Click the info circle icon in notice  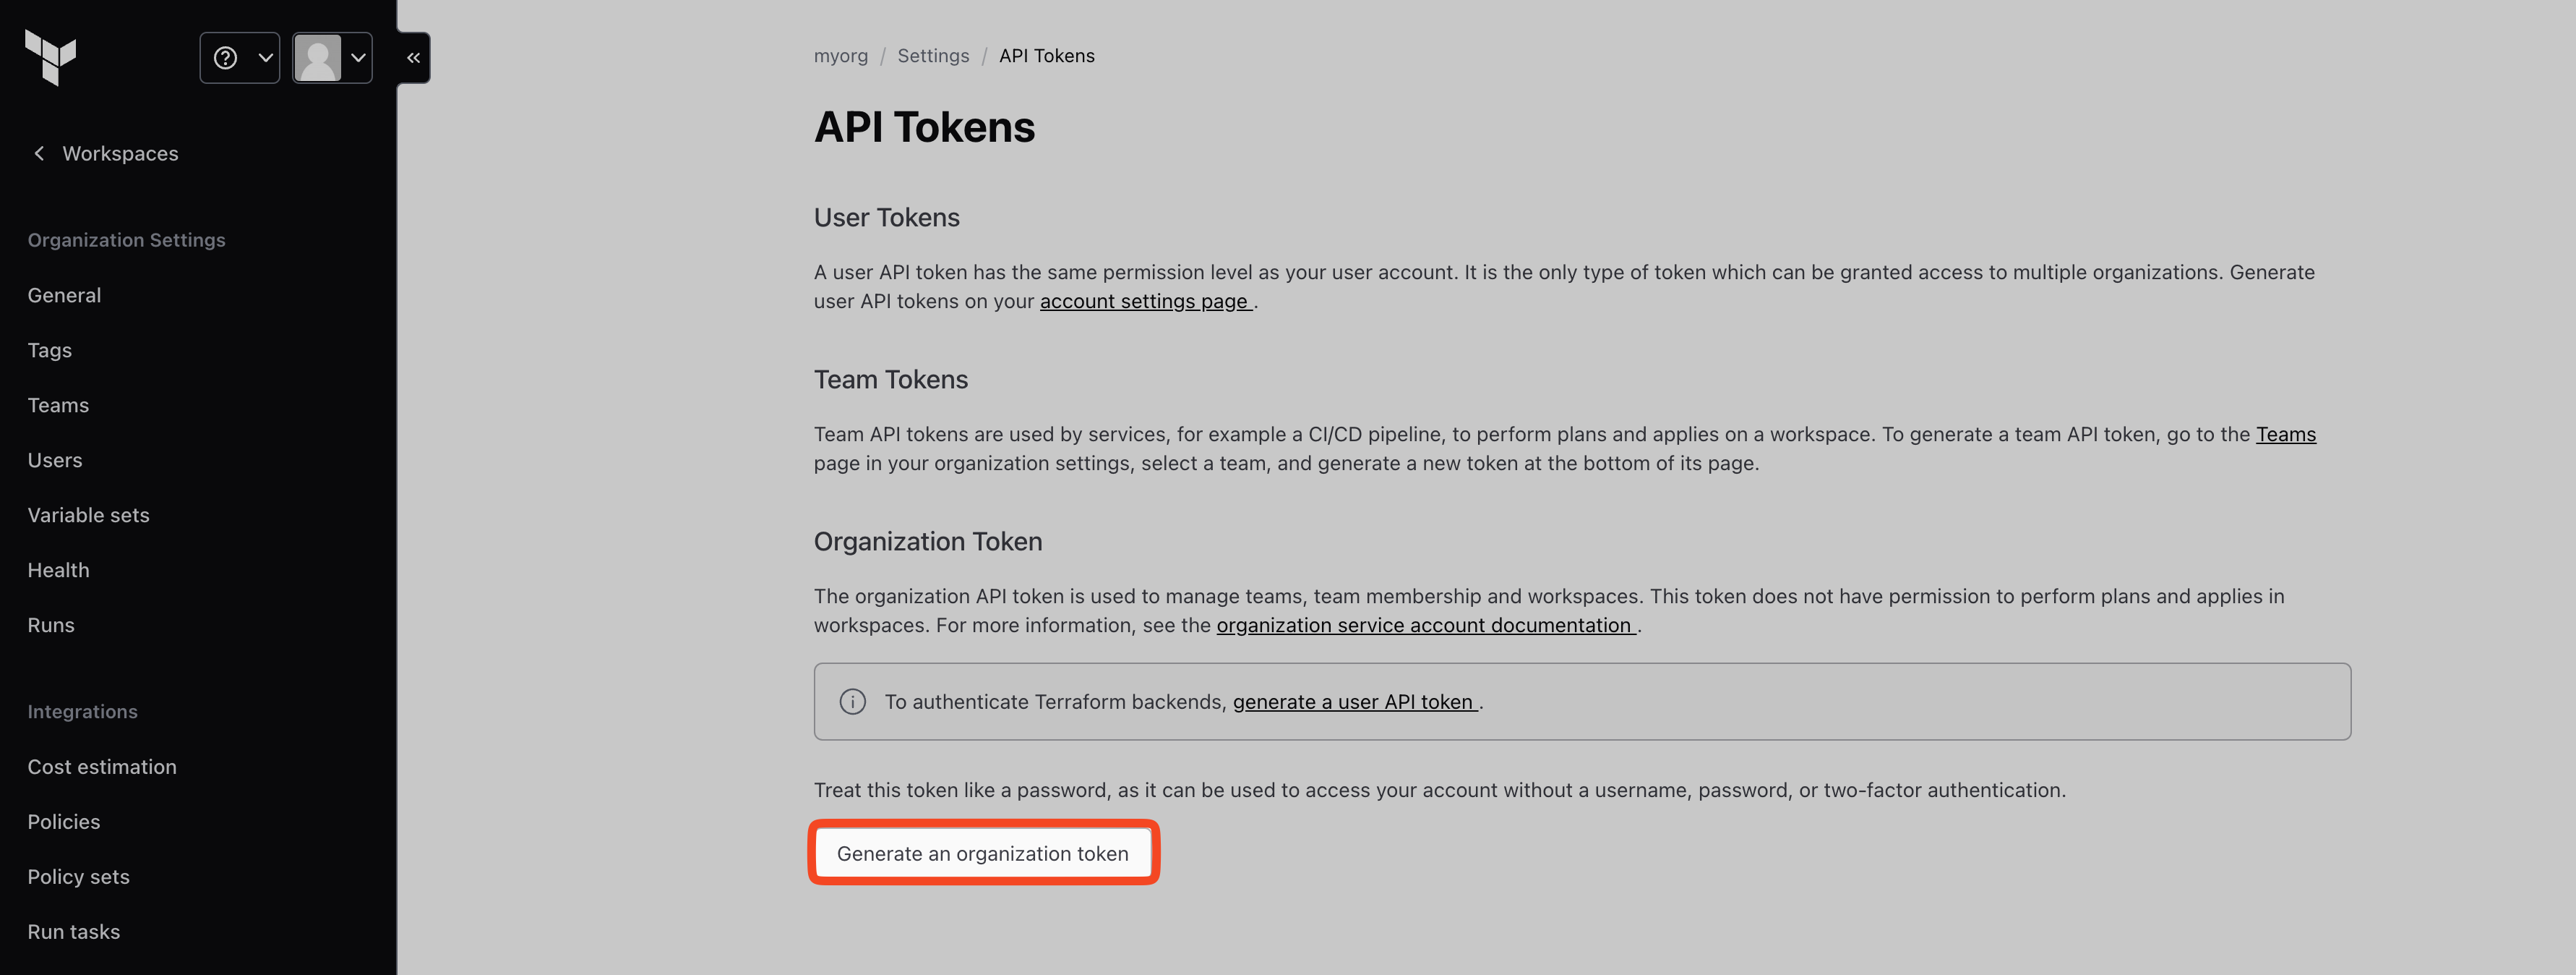pos(852,702)
